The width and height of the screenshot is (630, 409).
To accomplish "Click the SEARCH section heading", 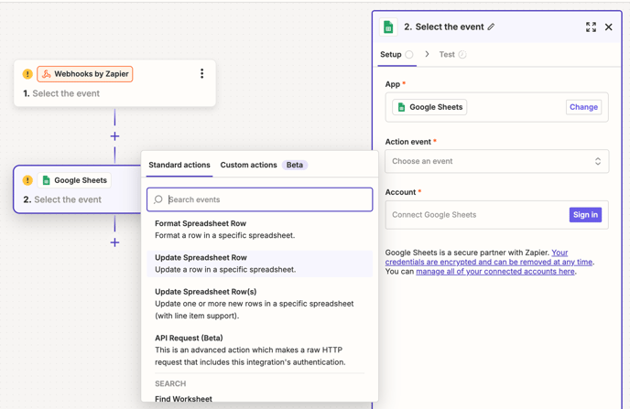I will [170, 383].
